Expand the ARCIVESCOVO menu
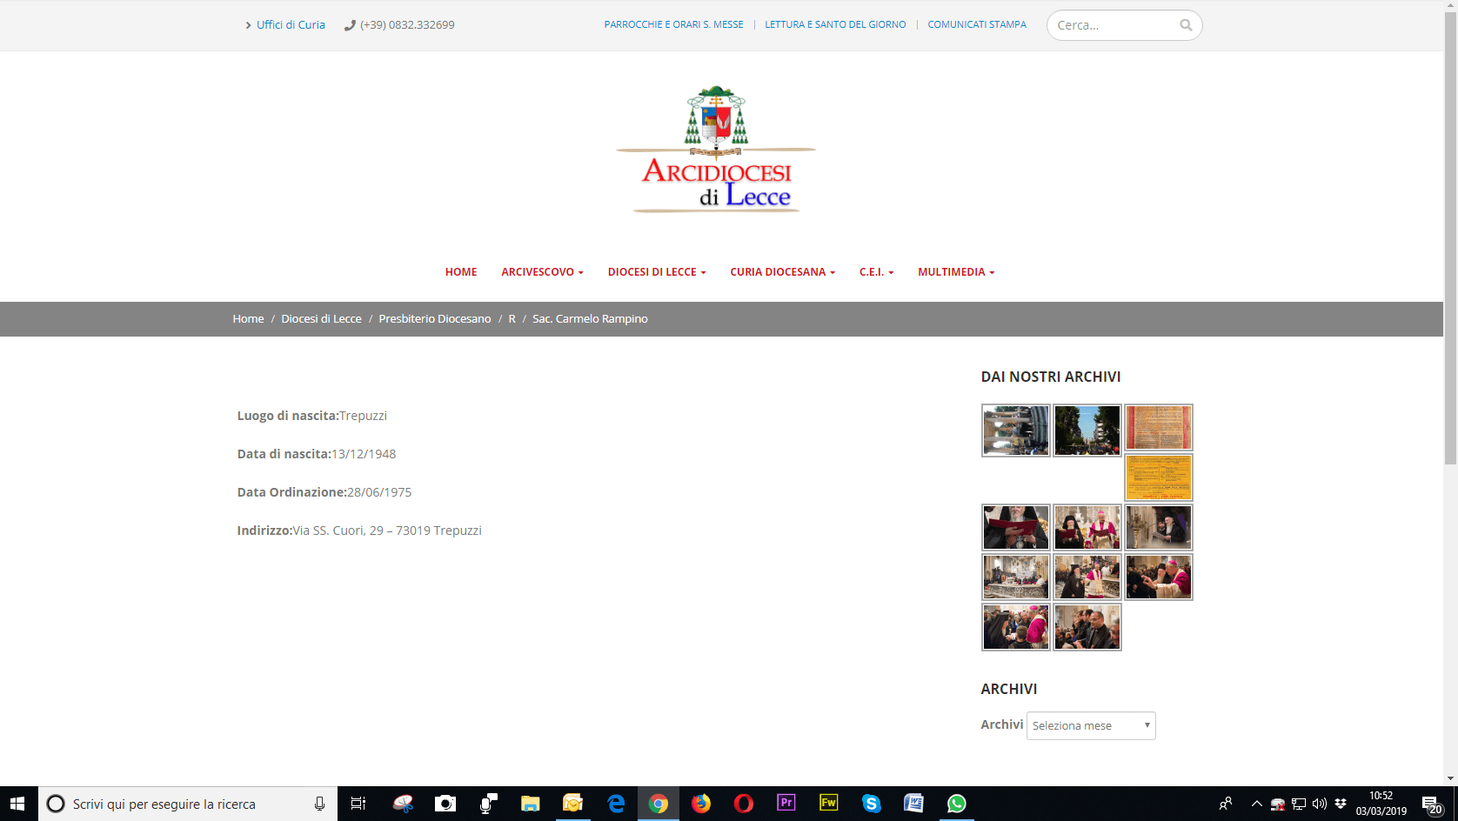The image size is (1458, 821). pos(542,272)
